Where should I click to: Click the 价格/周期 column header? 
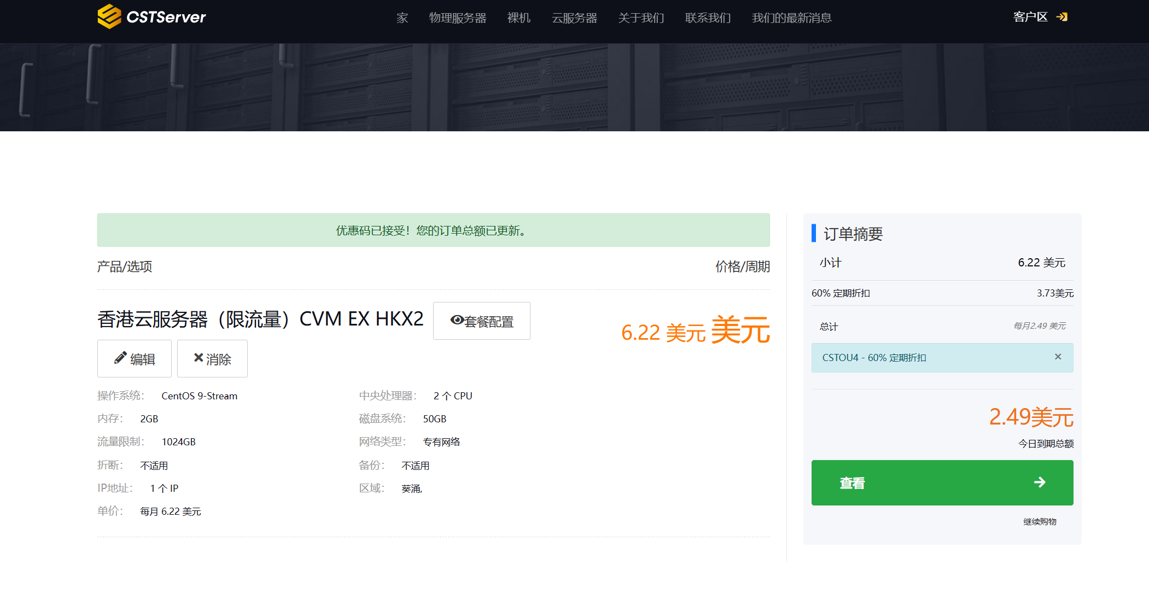pos(742,266)
